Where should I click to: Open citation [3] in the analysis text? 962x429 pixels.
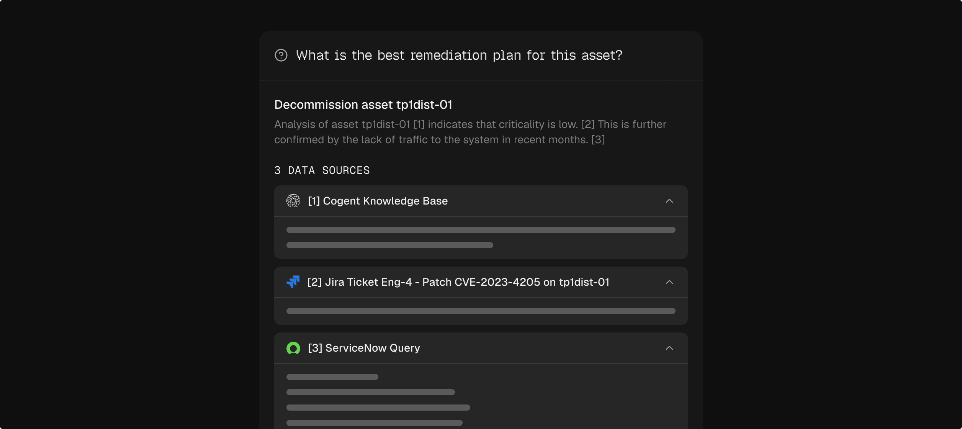click(x=598, y=140)
